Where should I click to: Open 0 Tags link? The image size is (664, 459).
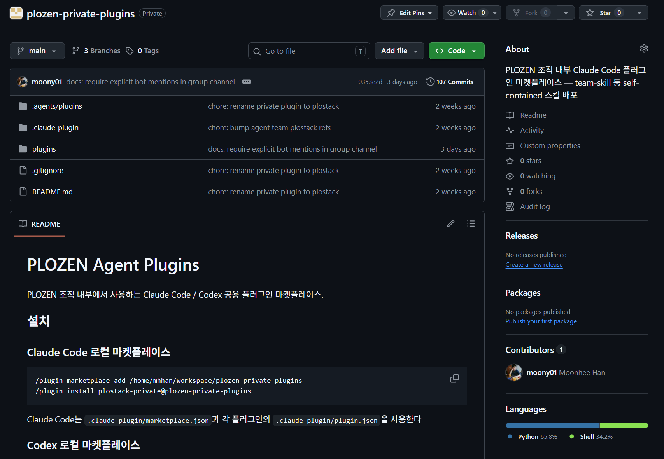(x=142, y=51)
